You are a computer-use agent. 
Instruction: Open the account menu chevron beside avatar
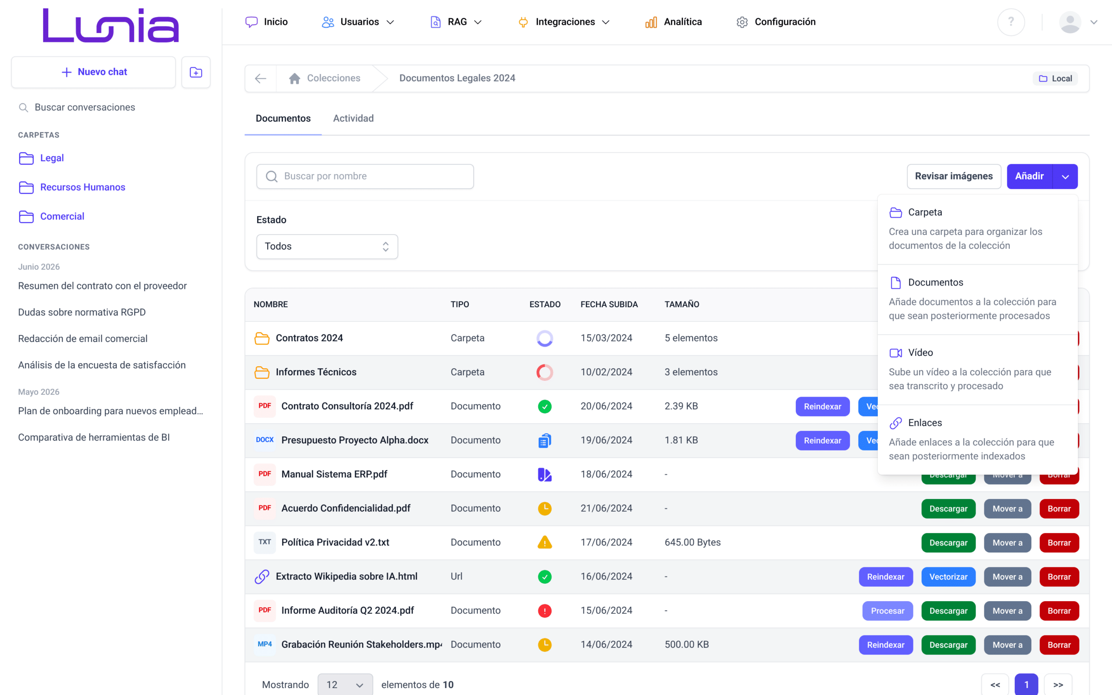[x=1094, y=22]
